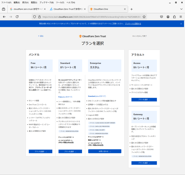Click the Gateway $5 plan header
The width and height of the screenshot is (185, 175).
click(x=144, y=117)
